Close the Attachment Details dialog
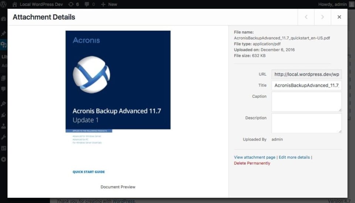 (x=339, y=17)
